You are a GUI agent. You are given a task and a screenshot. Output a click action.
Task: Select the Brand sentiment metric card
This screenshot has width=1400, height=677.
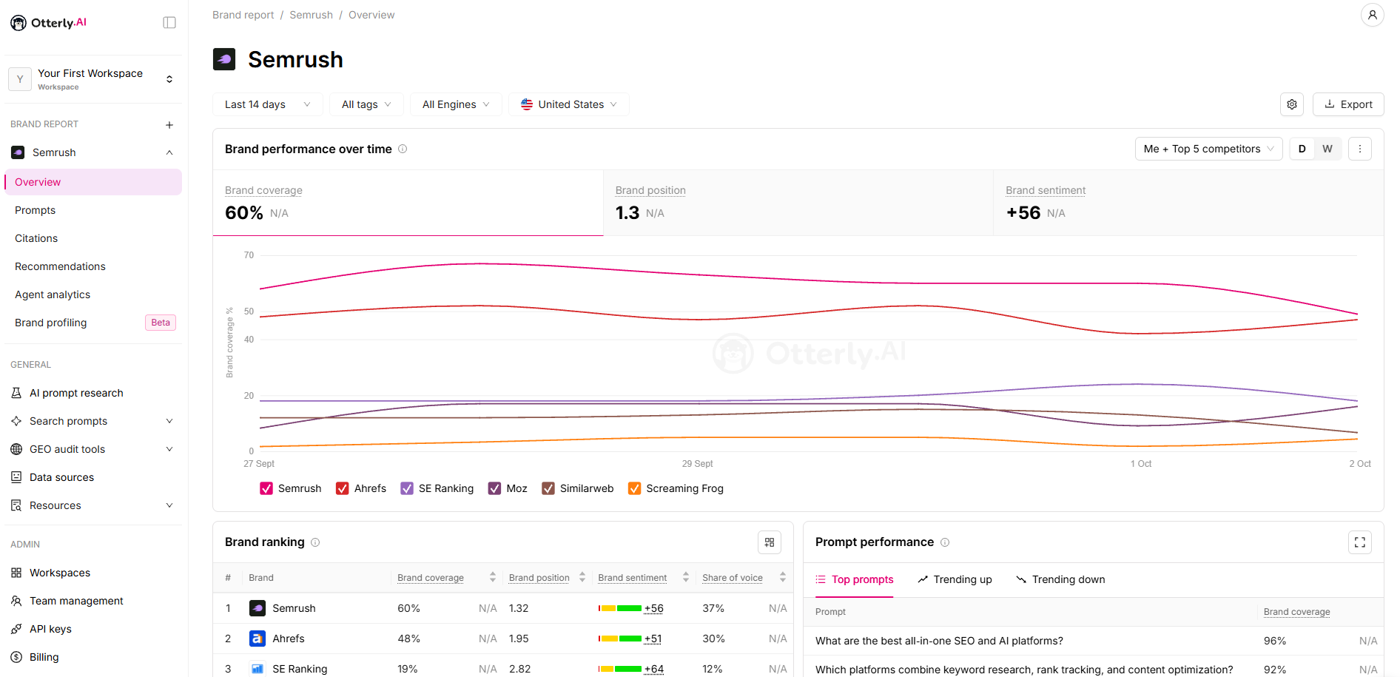pos(1188,203)
